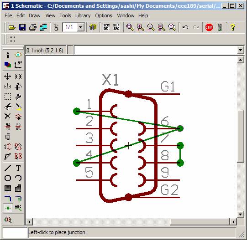This screenshot has width=247, height=240.
Task: Click the Zoom In magnifier icon
Action: tap(140, 27)
